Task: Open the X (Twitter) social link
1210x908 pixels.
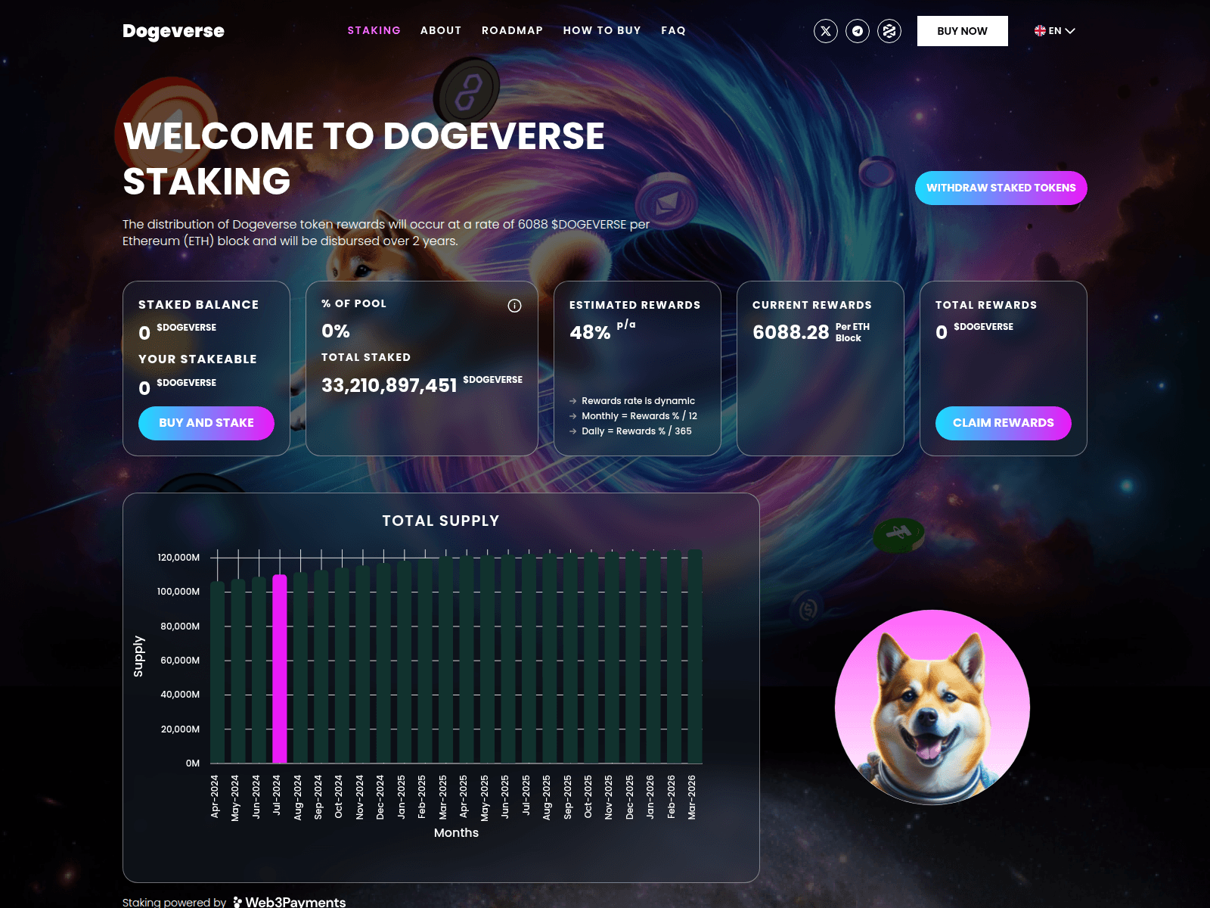Action: (x=825, y=31)
